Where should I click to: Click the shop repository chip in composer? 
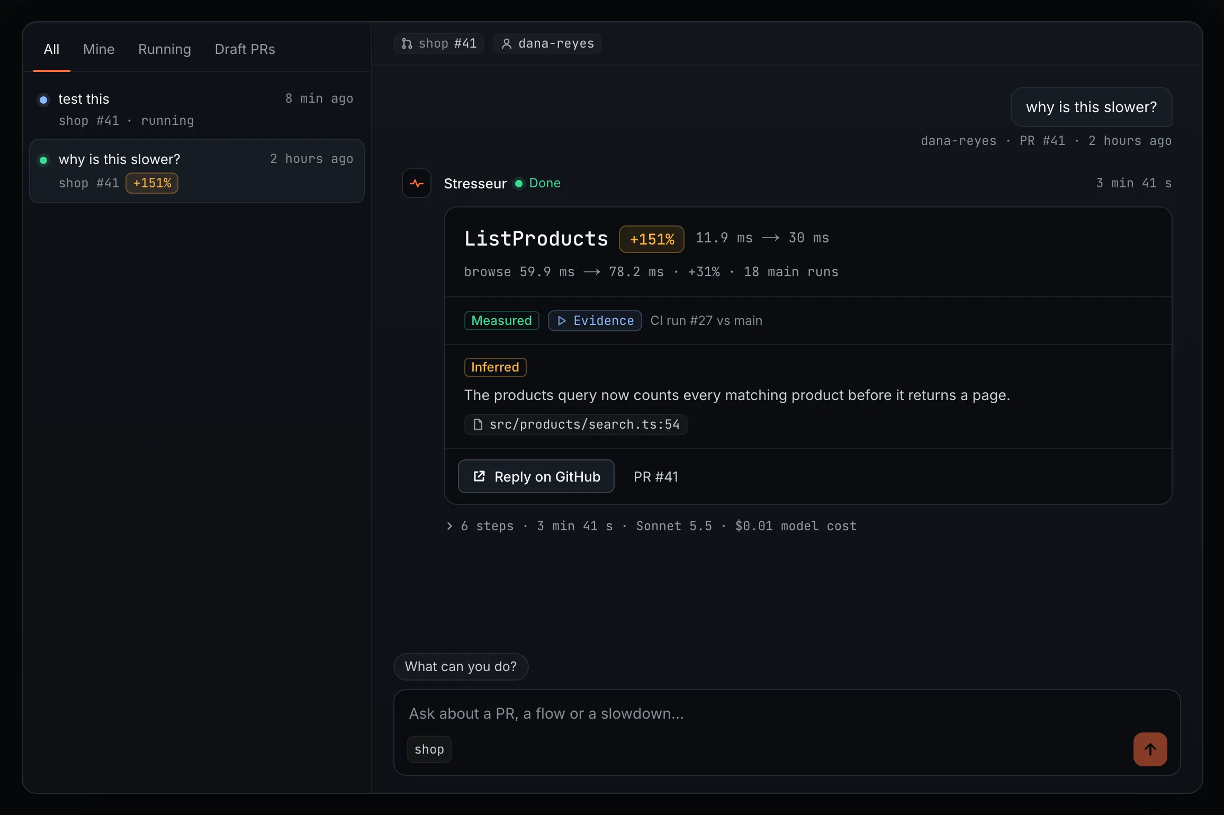[x=429, y=749]
